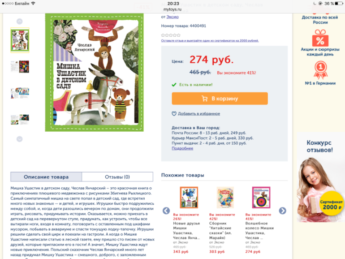The height and width of the screenshot is (259, 345).
Task: Select the fourth page spread thumbnail
Action: point(20,120)
